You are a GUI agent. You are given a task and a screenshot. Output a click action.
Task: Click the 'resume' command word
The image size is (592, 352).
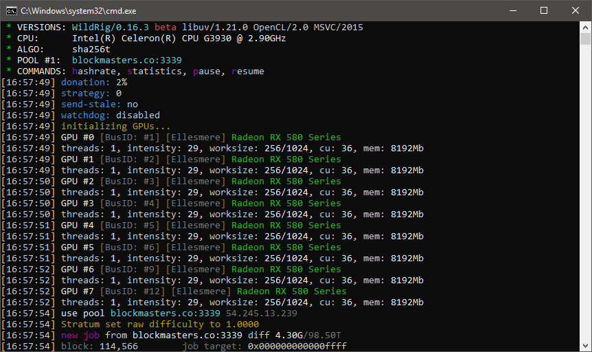pyautogui.click(x=248, y=71)
